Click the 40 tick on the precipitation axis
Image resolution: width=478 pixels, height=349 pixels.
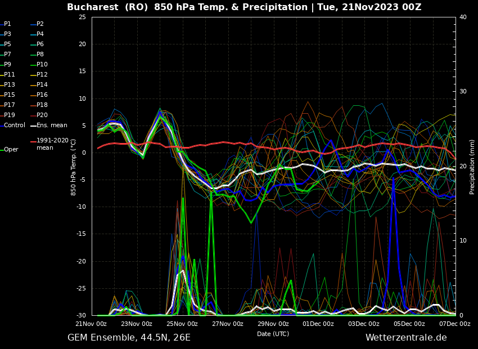tap(463, 17)
